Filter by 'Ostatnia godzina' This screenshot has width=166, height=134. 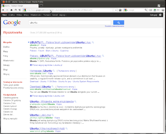point(11,98)
